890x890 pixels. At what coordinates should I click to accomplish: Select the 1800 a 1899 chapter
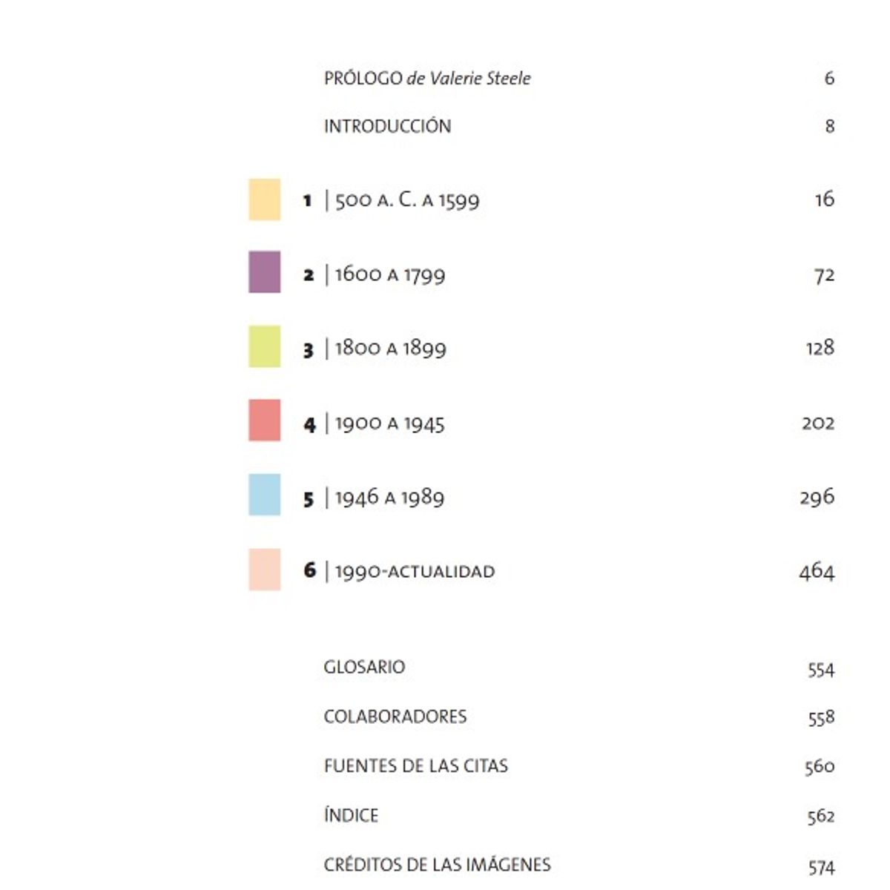(x=391, y=348)
